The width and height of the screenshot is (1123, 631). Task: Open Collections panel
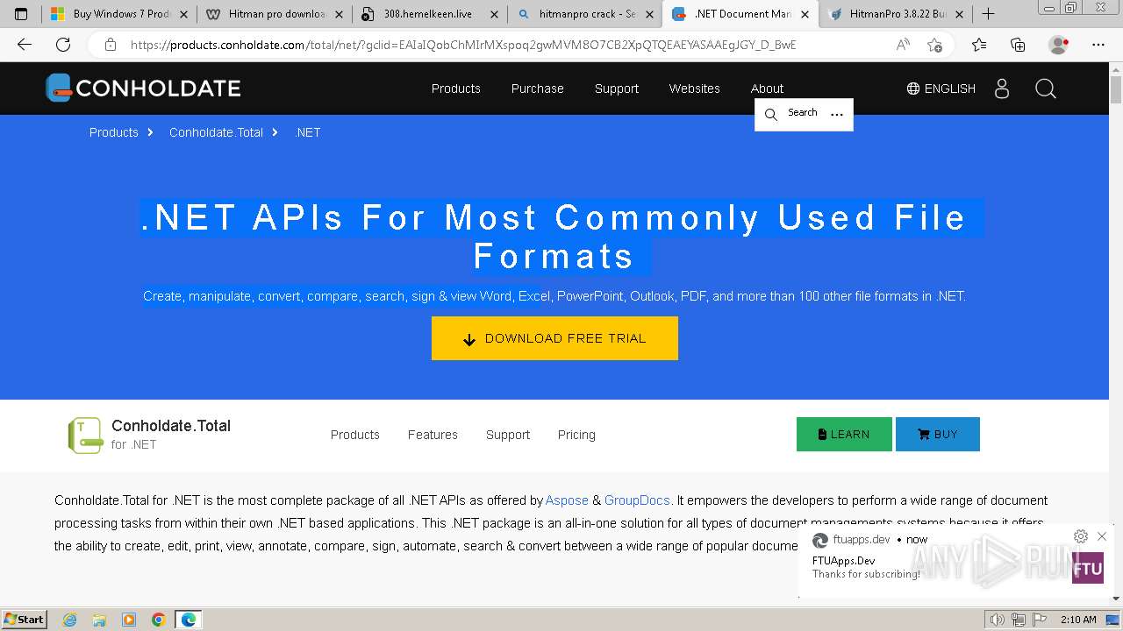(x=1018, y=45)
